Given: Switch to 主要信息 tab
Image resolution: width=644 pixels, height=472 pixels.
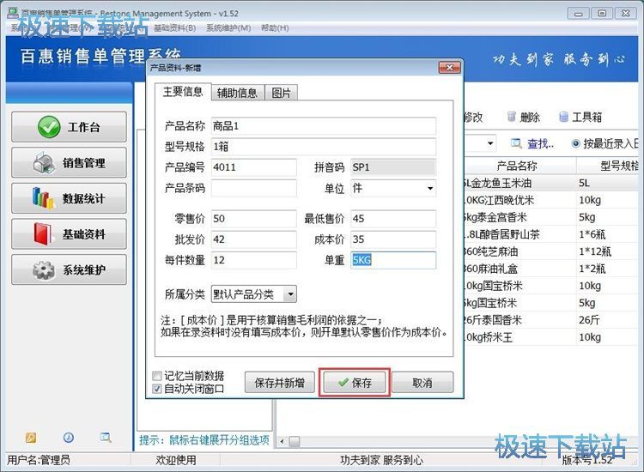Looking at the screenshot, I should click(x=183, y=92).
